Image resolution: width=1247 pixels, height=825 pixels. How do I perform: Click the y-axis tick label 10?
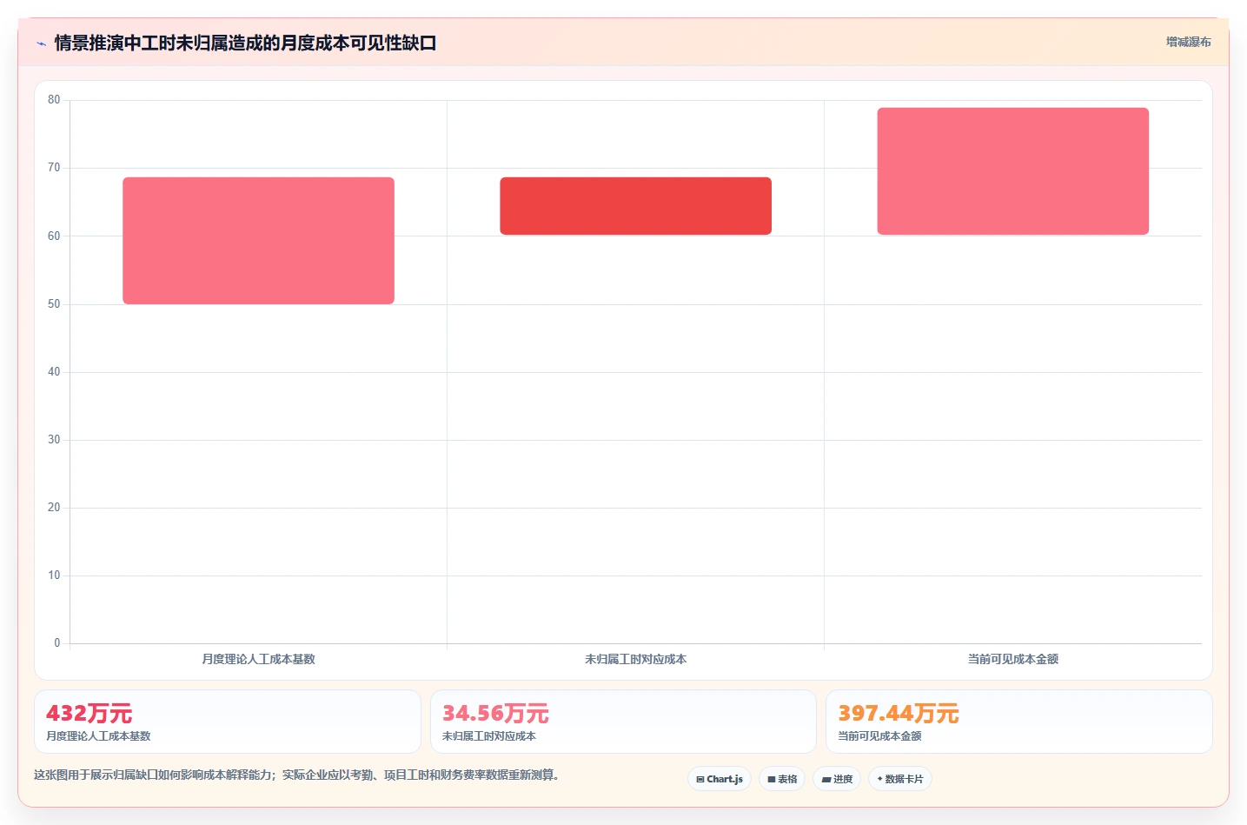click(54, 575)
